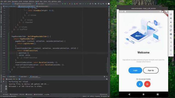Image resolution: width=175 pixels, height=98 pixels.
Task: Click Run panel settings gear icon
Action: [104, 76]
